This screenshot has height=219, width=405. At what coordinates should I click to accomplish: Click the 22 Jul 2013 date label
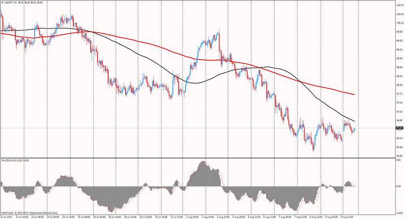(x=6, y=217)
